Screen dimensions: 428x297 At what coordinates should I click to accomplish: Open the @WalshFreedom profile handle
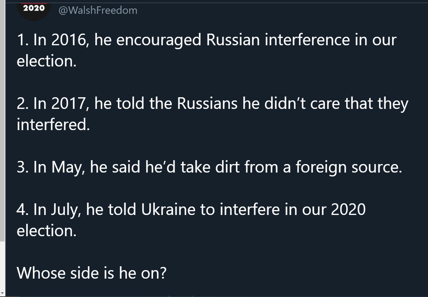tap(98, 11)
